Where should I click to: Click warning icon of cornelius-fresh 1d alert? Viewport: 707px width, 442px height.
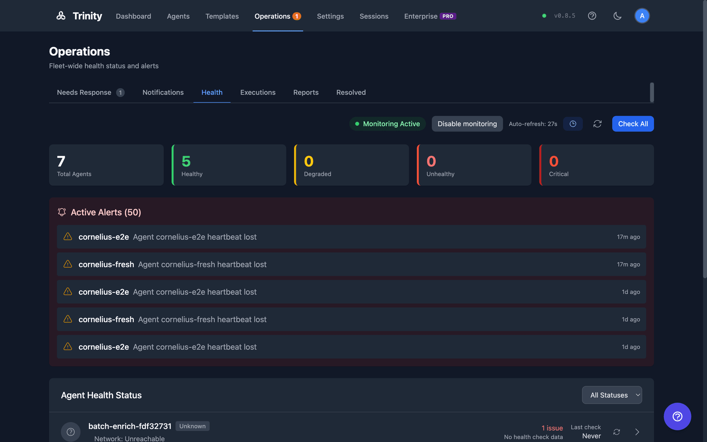[68, 319]
